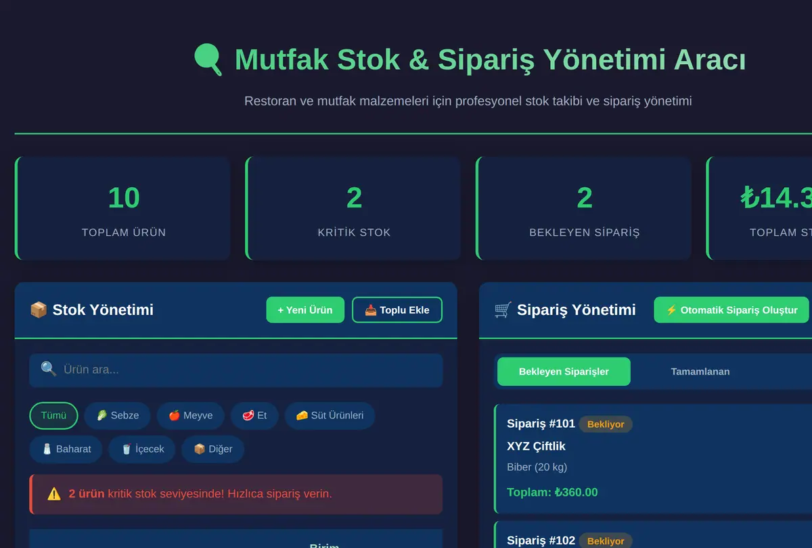Click the Sipariş #101 heading
812x548 pixels.
pyautogui.click(x=541, y=424)
